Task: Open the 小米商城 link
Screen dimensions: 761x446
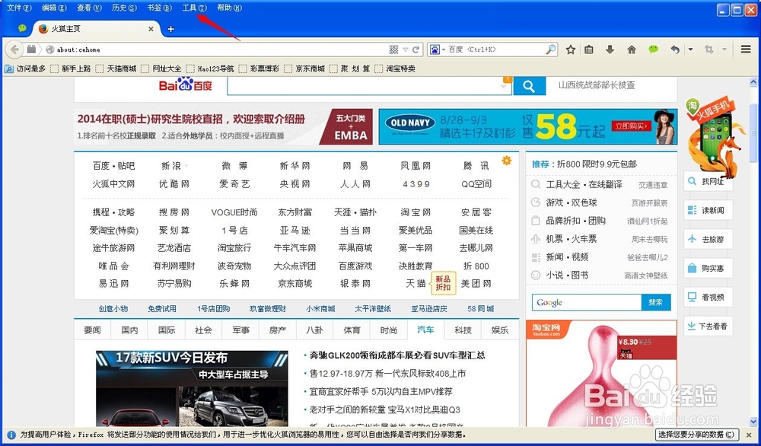Action: pos(320,309)
